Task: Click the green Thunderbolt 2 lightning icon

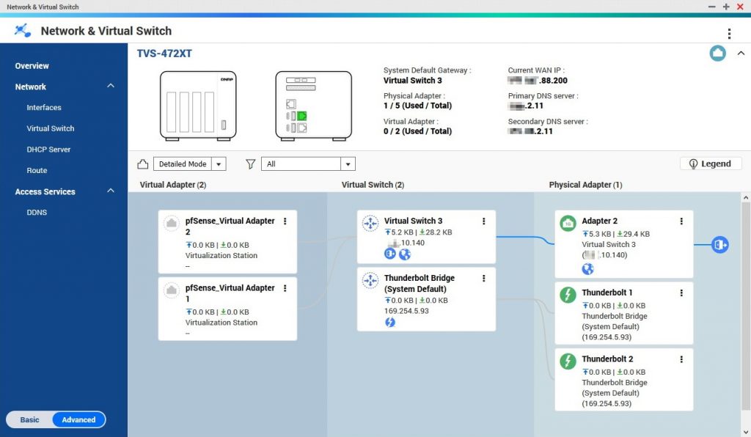Action: [x=568, y=361]
